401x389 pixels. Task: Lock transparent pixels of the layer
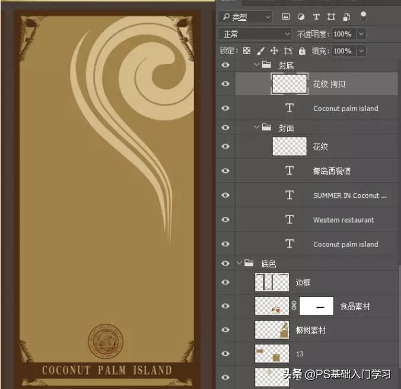click(247, 51)
